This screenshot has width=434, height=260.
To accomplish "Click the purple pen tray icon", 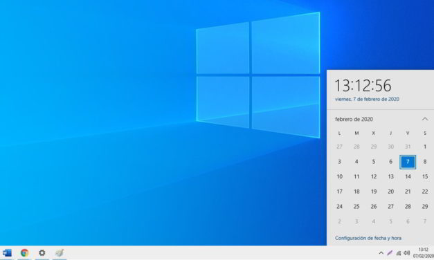I will coord(390,253).
